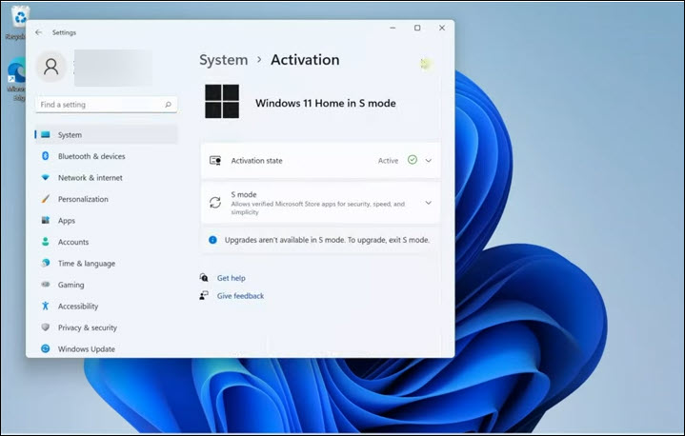
Task: Select Personalization in the sidebar
Action: [x=83, y=199]
